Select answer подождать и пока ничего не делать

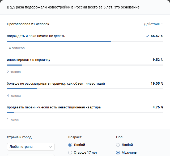coord(36,36)
